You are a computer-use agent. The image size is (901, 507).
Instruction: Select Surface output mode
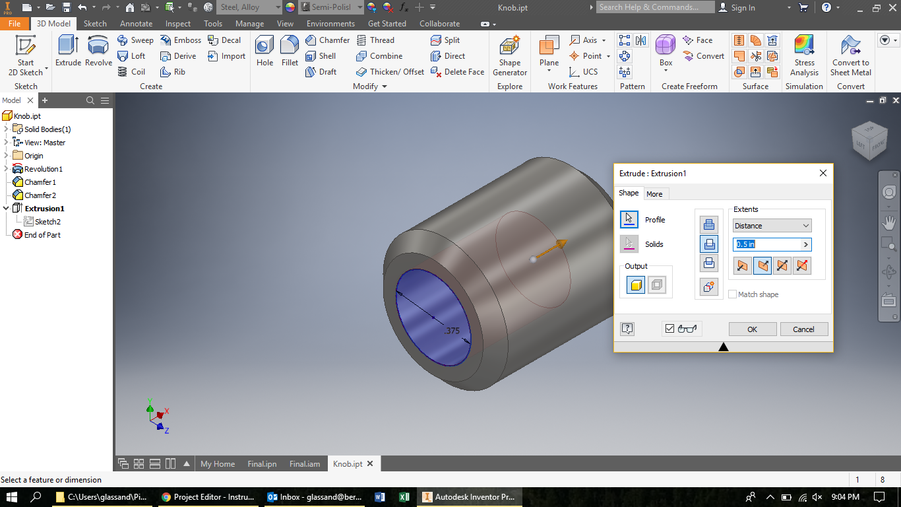pyautogui.click(x=657, y=285)
